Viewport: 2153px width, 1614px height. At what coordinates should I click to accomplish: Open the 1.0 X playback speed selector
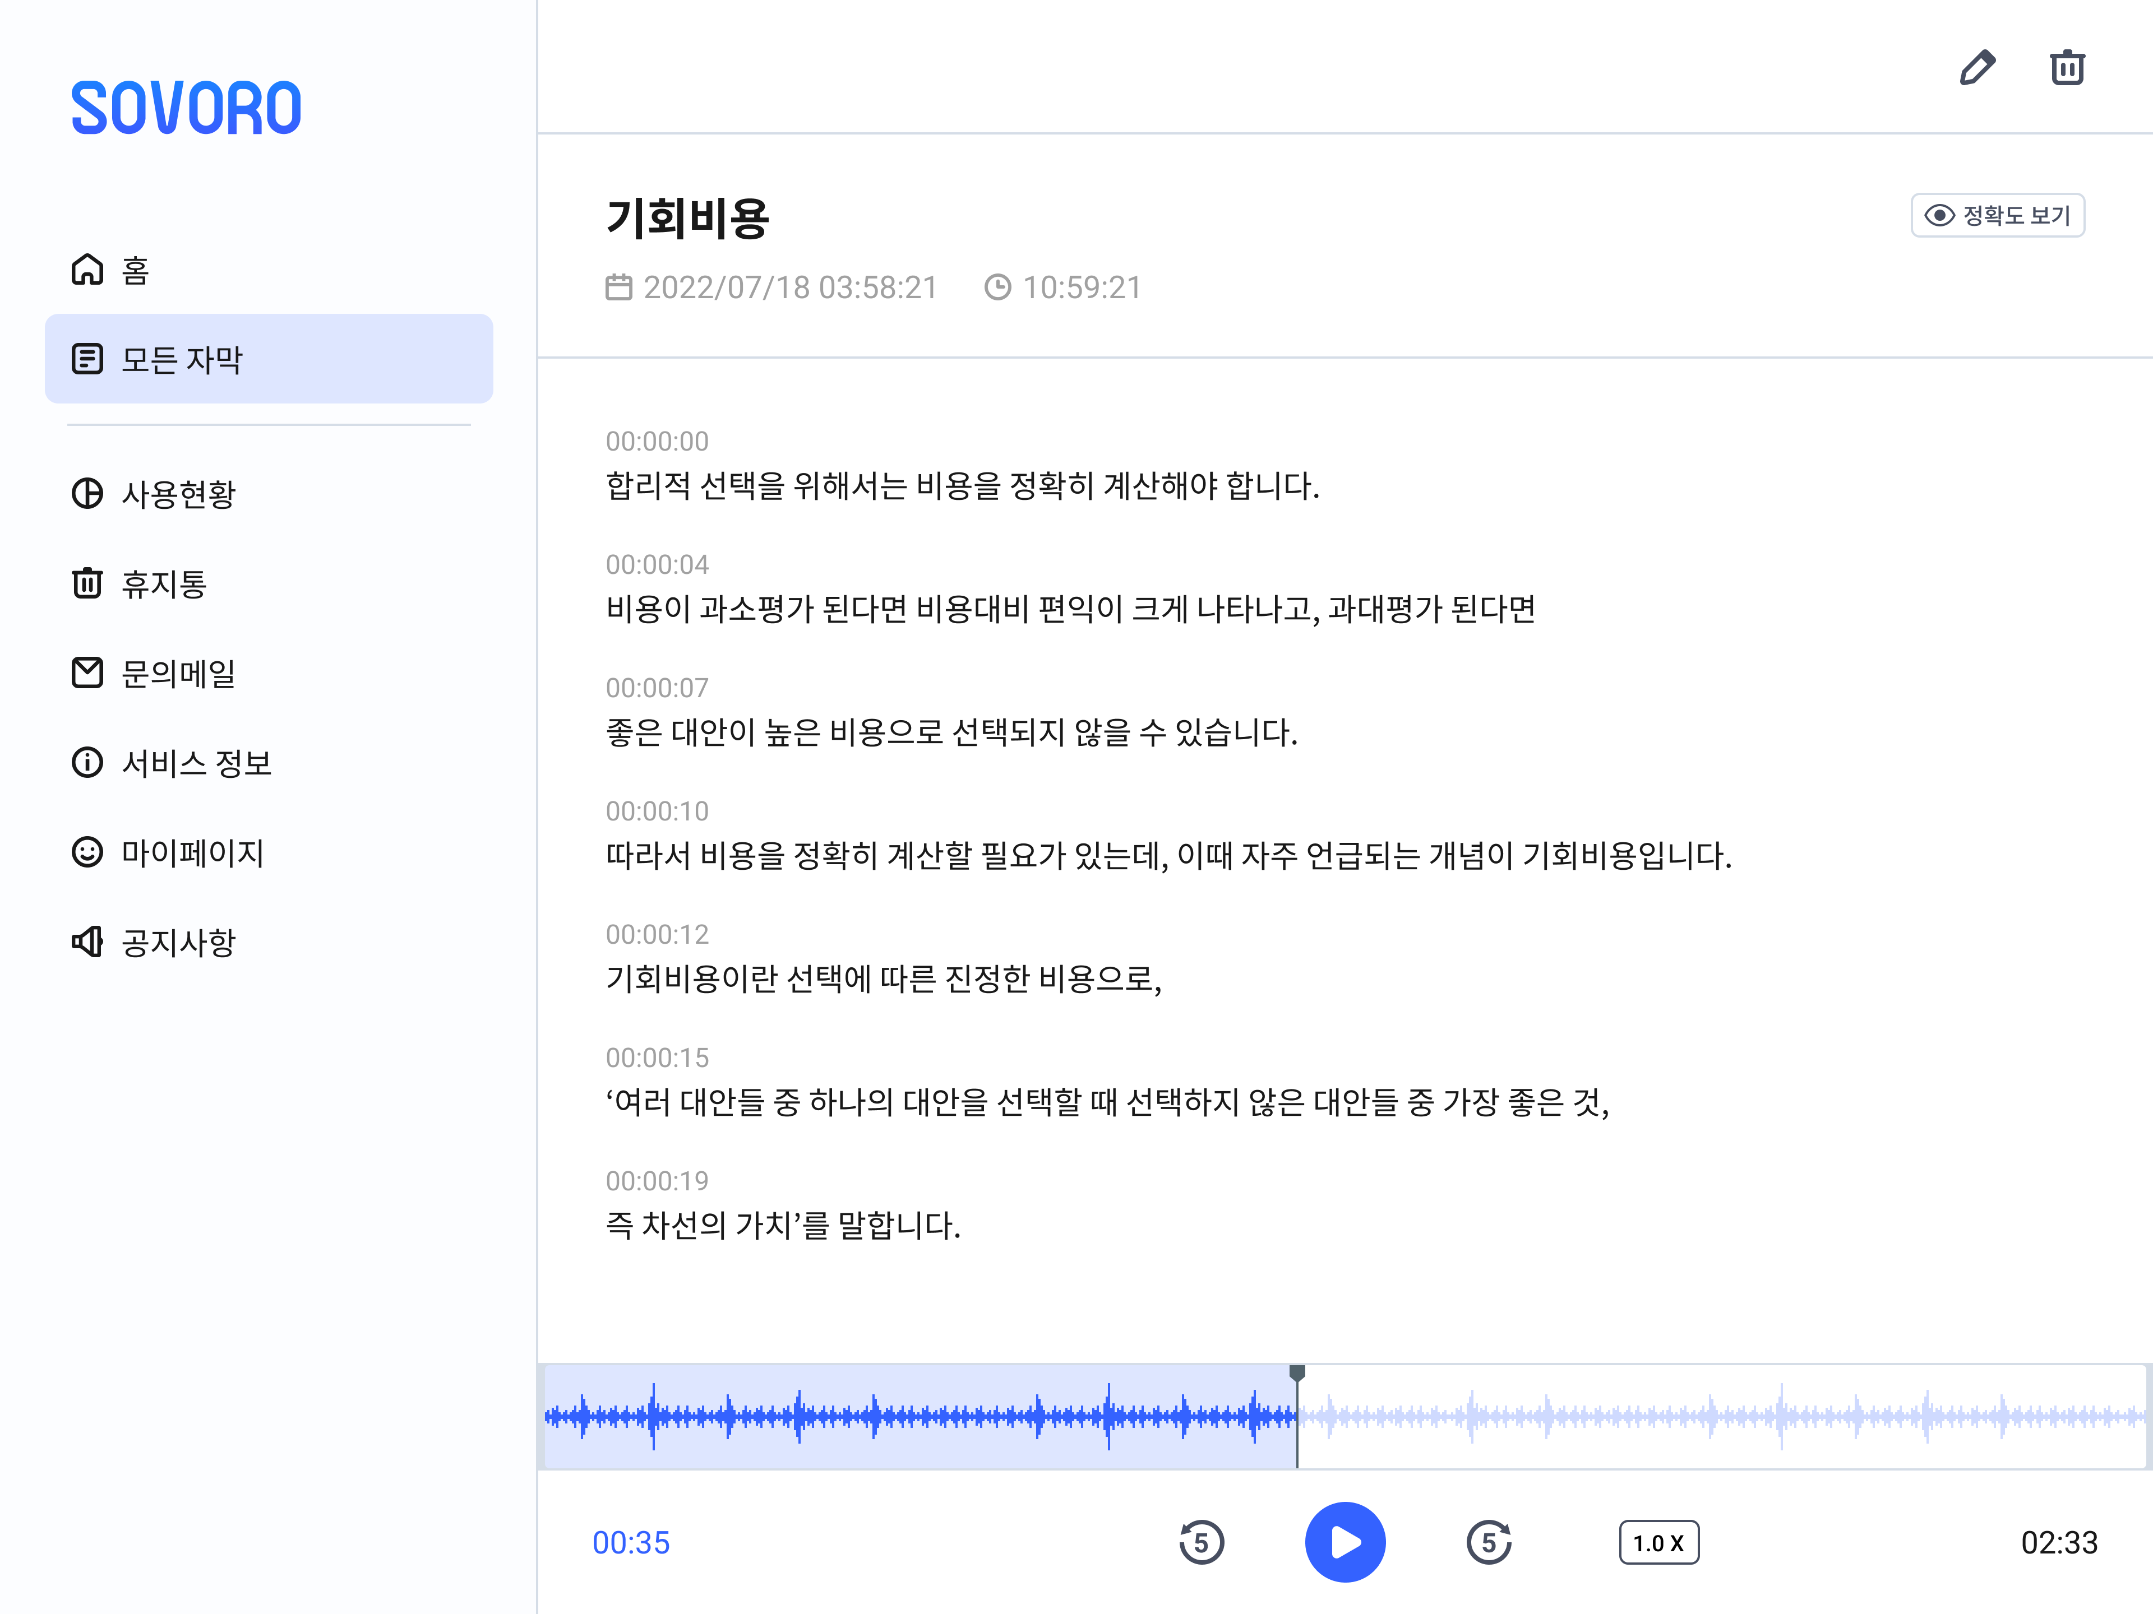pos(1658,1542)
